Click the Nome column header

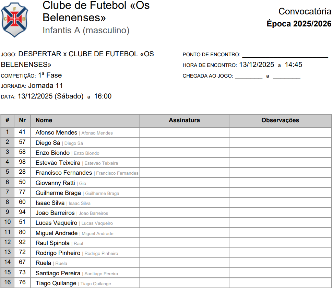(44, 120)
